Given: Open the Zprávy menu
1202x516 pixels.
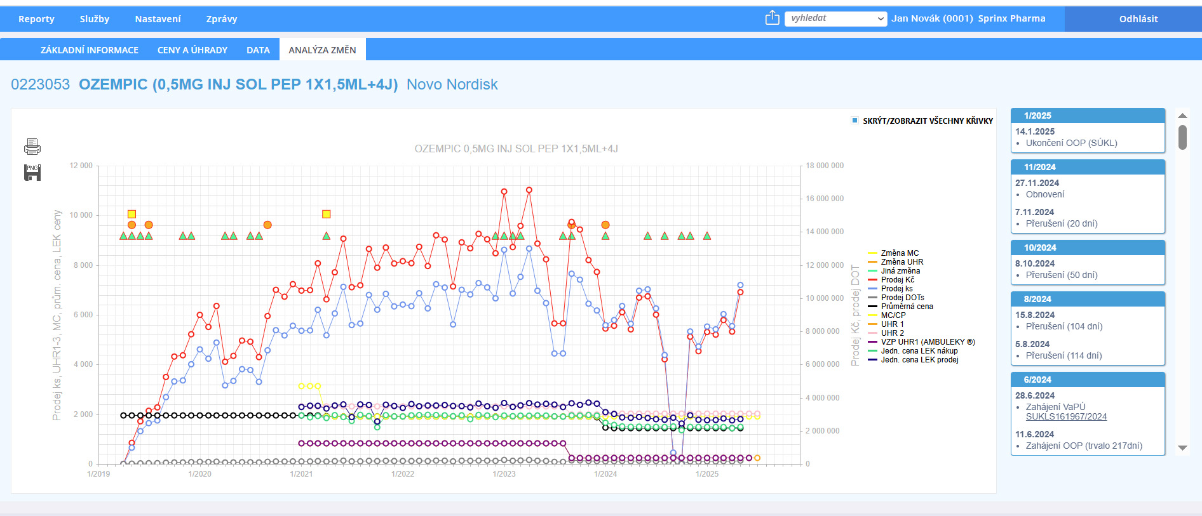Looking at the screenshot, I should point(222,19).
